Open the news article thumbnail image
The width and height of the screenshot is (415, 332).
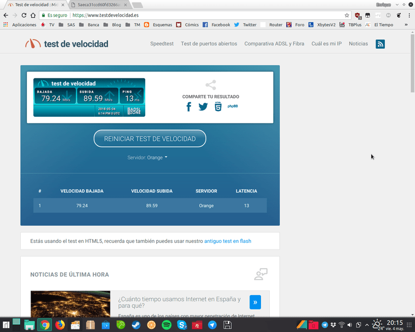71,304
